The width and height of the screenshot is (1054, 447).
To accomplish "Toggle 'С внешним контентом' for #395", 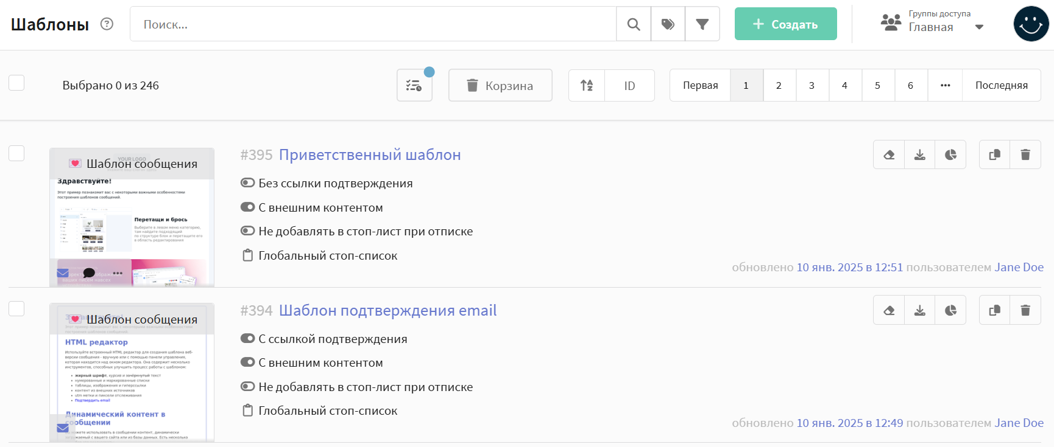I will pyautogui.click(x=247, y=207).
